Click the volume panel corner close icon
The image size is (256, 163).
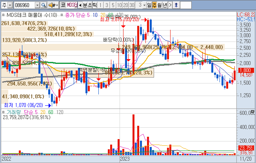[x=252, y=112]
